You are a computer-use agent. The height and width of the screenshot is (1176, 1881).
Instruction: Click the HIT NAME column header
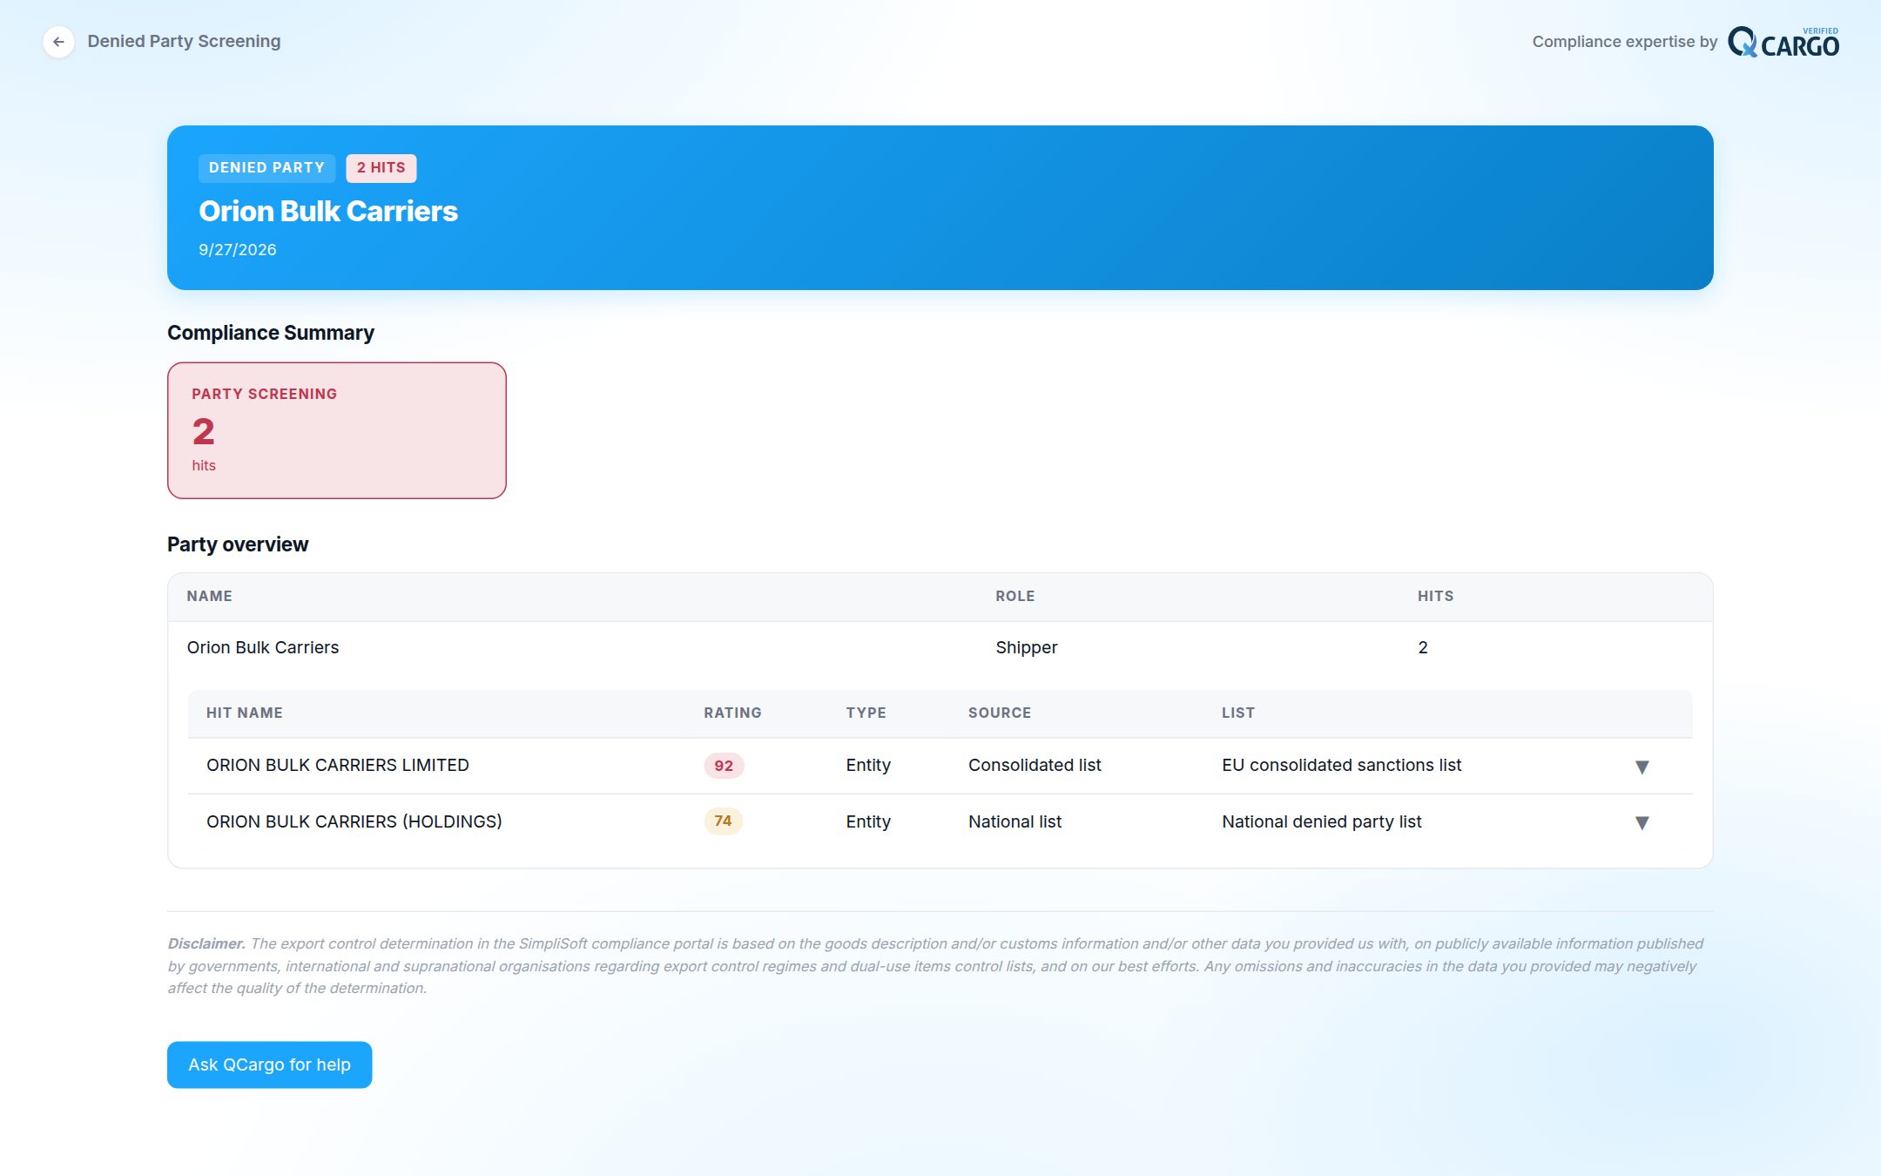244,713
